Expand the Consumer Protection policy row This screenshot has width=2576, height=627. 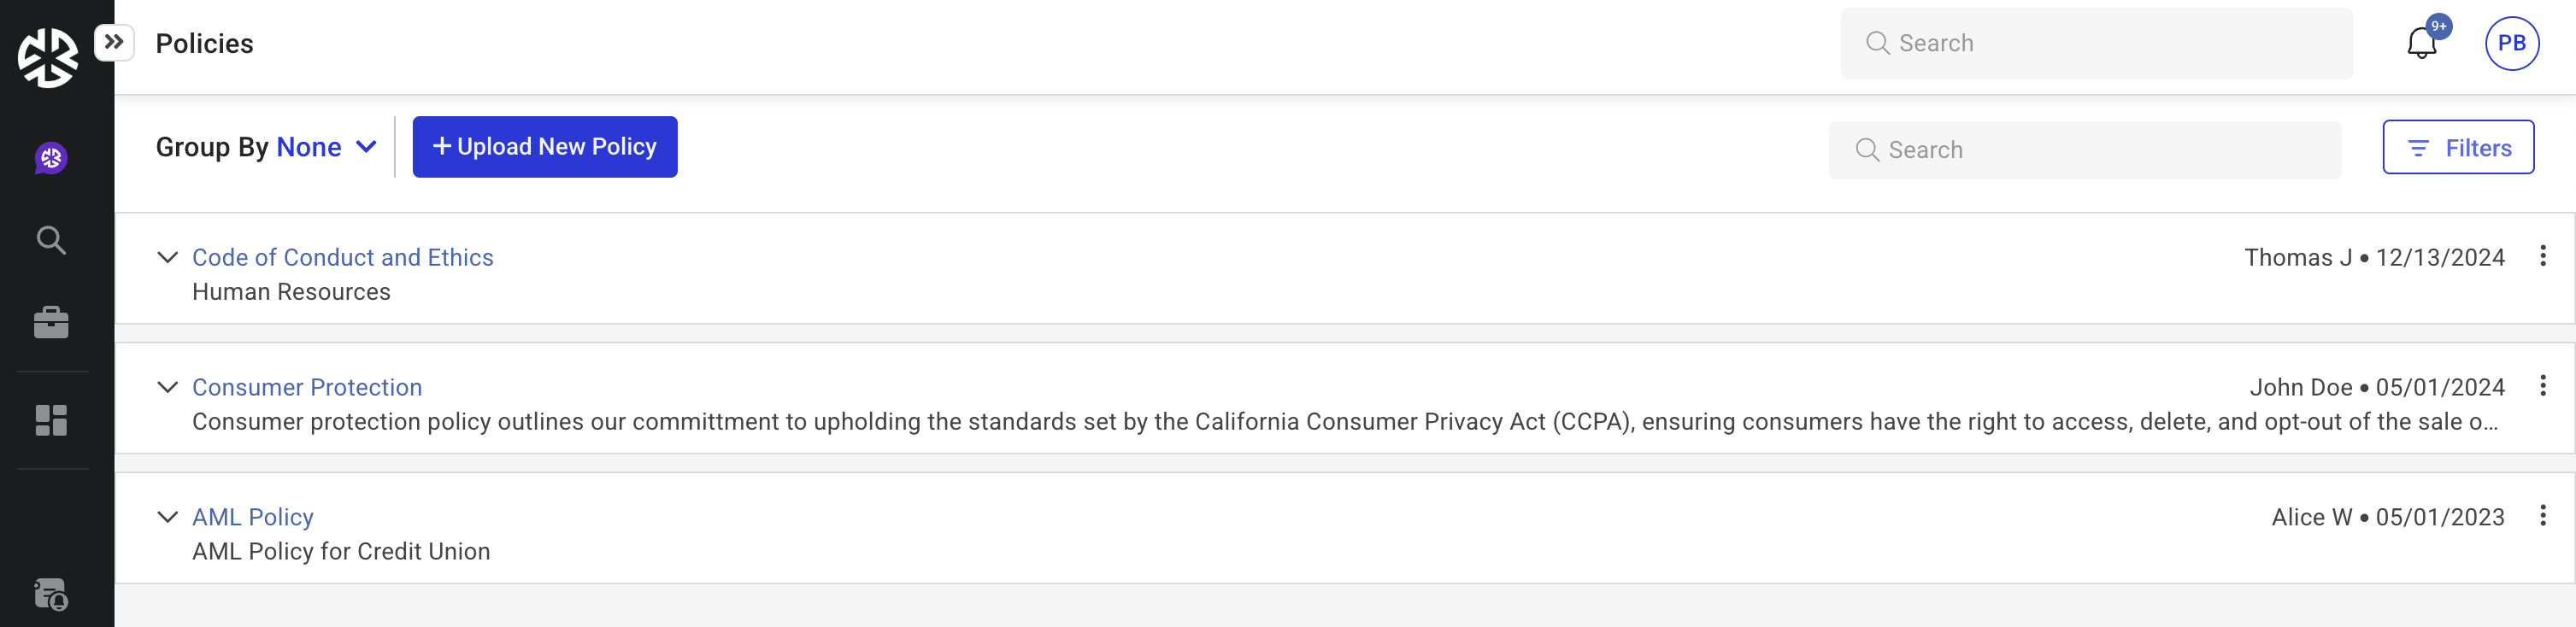point(168,387)
